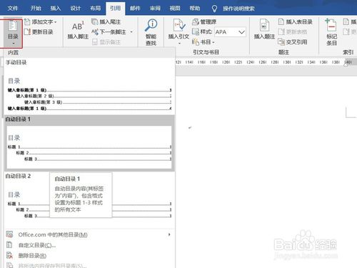Switch to the 布局 tab
The image size is (357, 268).
click(x=95, y=9)
